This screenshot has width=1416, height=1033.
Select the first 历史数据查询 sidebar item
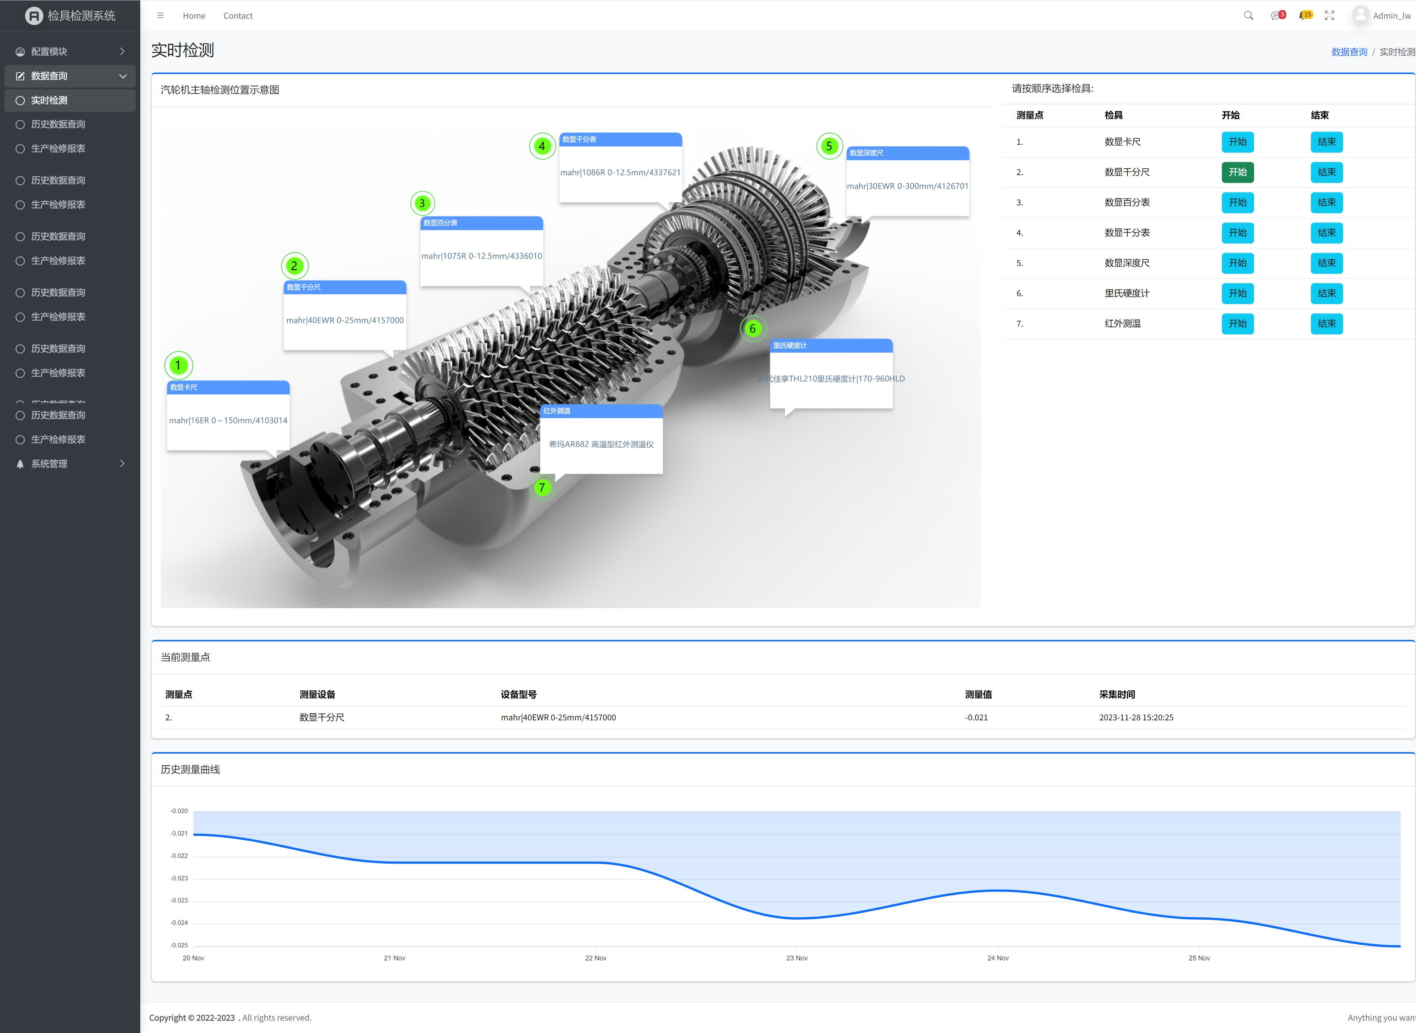[58, 125]
